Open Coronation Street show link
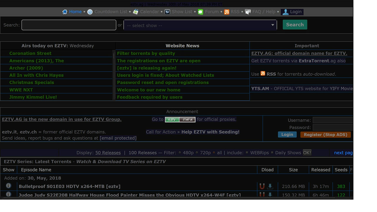This screenshot has height=212, width=377. coord(30,53)
